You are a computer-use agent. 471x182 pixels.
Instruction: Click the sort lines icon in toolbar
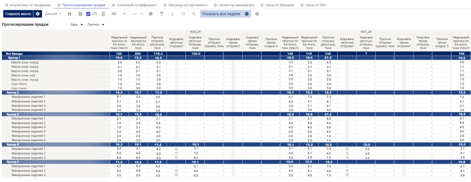[x=125, y=14]
